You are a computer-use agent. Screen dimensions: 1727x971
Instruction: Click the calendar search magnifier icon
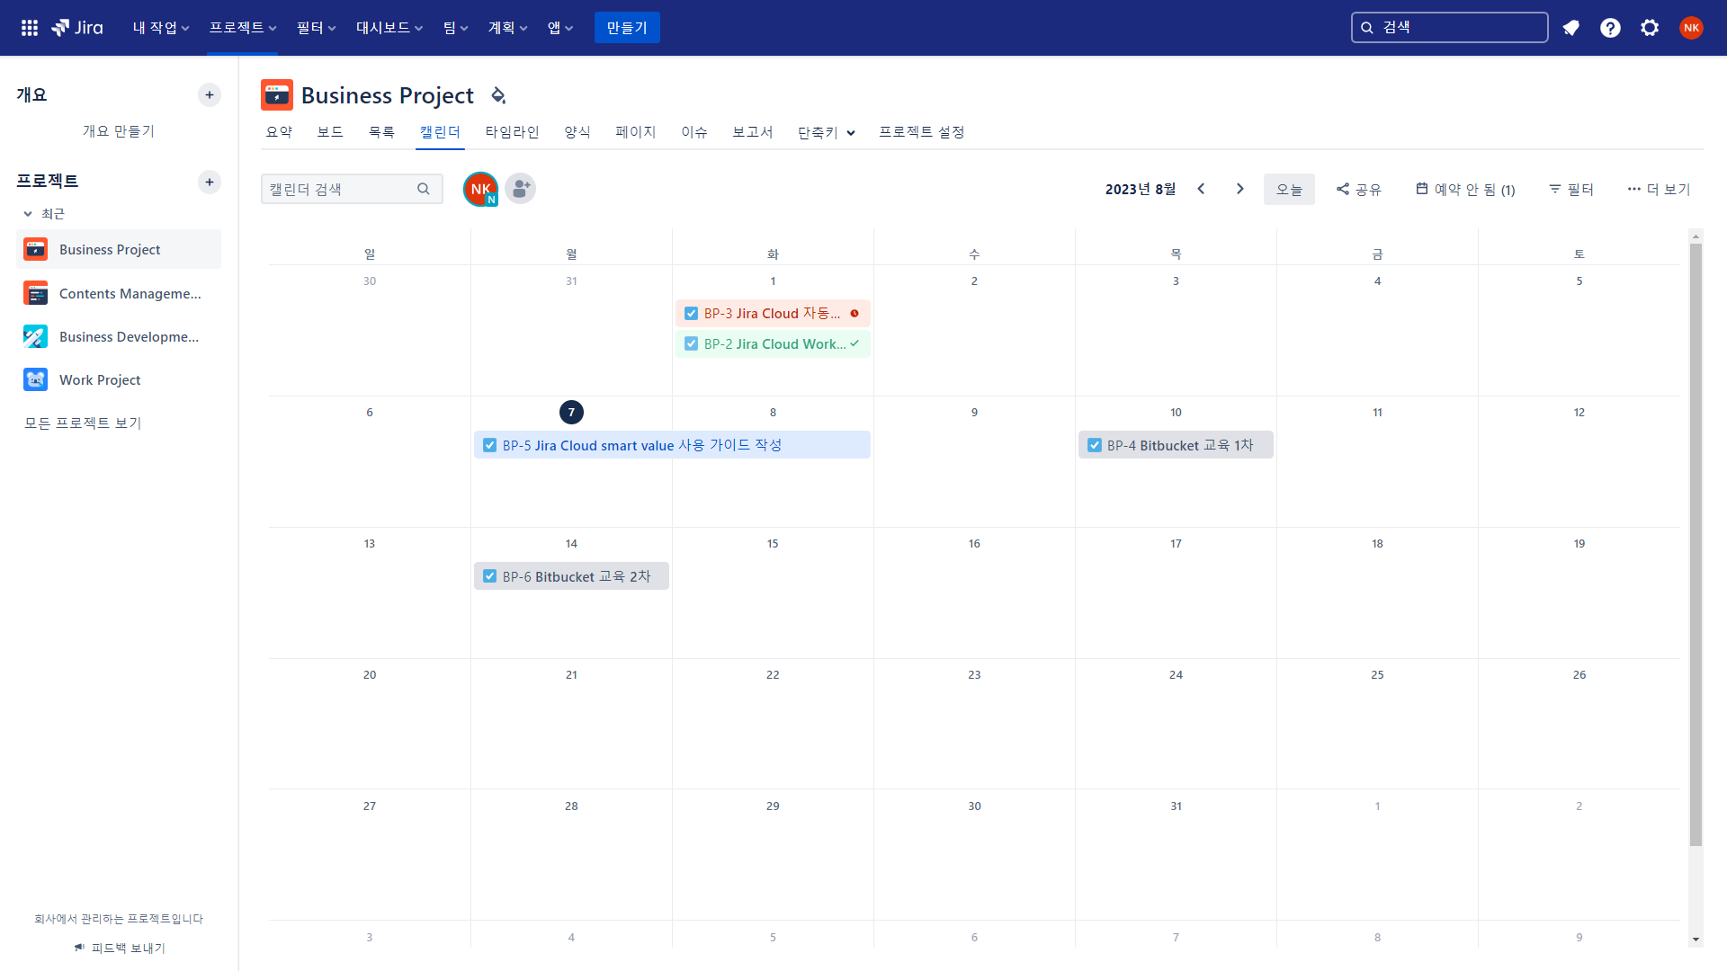tap(424, 189)
